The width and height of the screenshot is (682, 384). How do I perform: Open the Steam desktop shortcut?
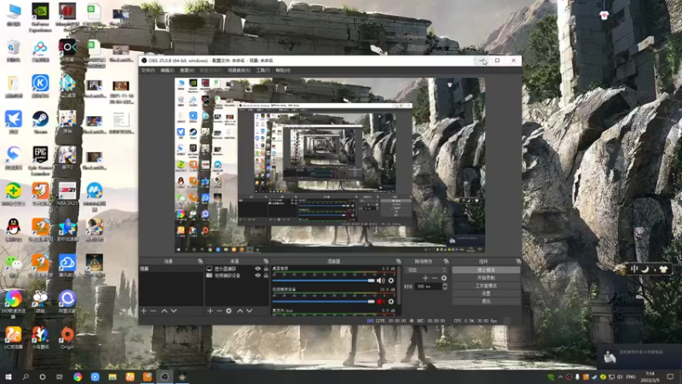(x=40, y=122)
